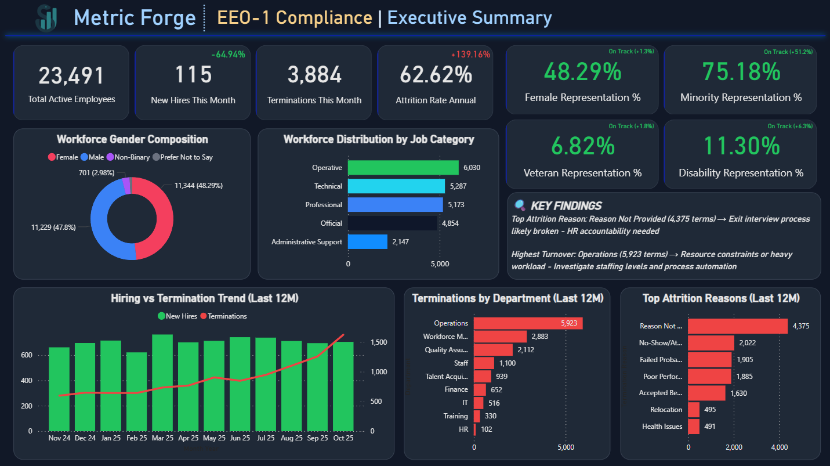This screenshot has width=830, height=466.
Task: Select the Reason Not Provided attrition bar
Action: 737,326
